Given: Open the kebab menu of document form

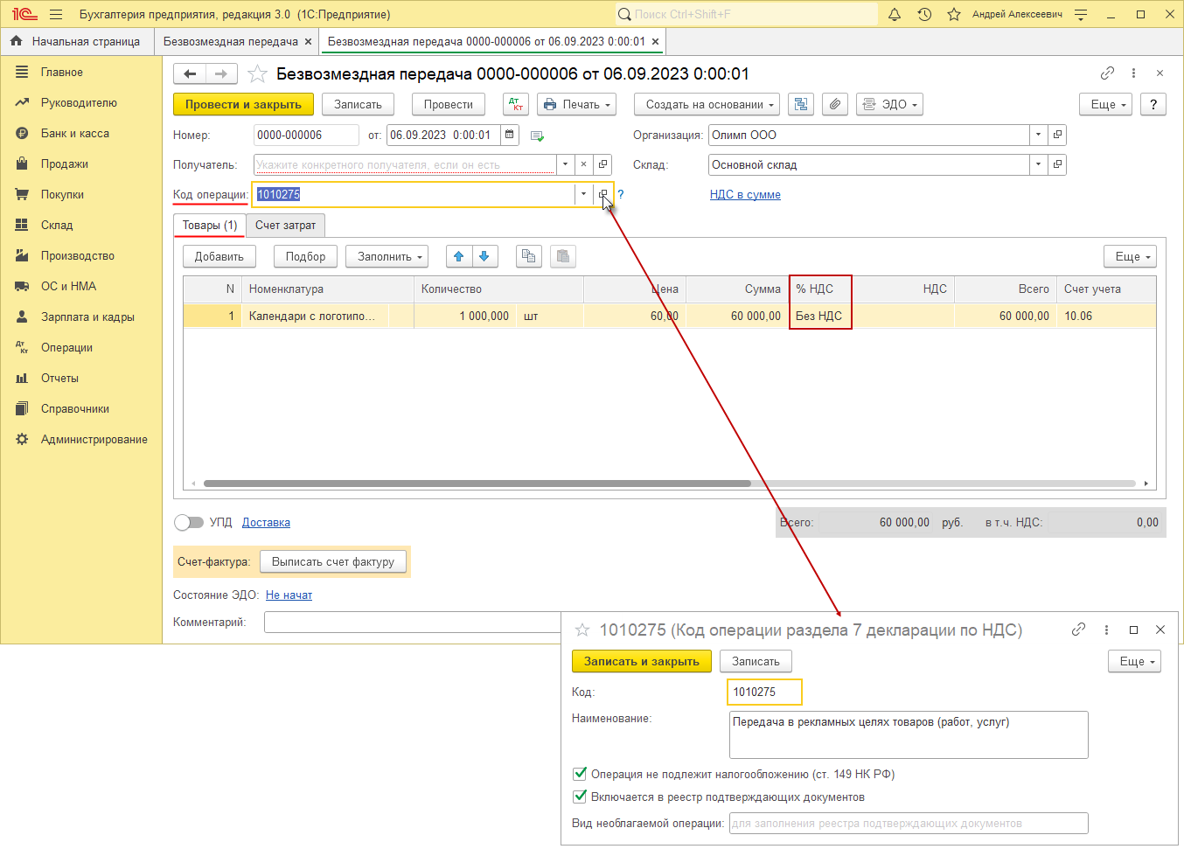Looking at the screenshot, I should (1133, 73).
